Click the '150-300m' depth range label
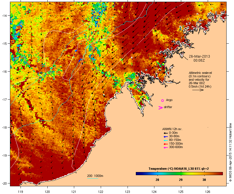Image resolution: width=234 pixels, height=194 pixels. tap(176, 144)
